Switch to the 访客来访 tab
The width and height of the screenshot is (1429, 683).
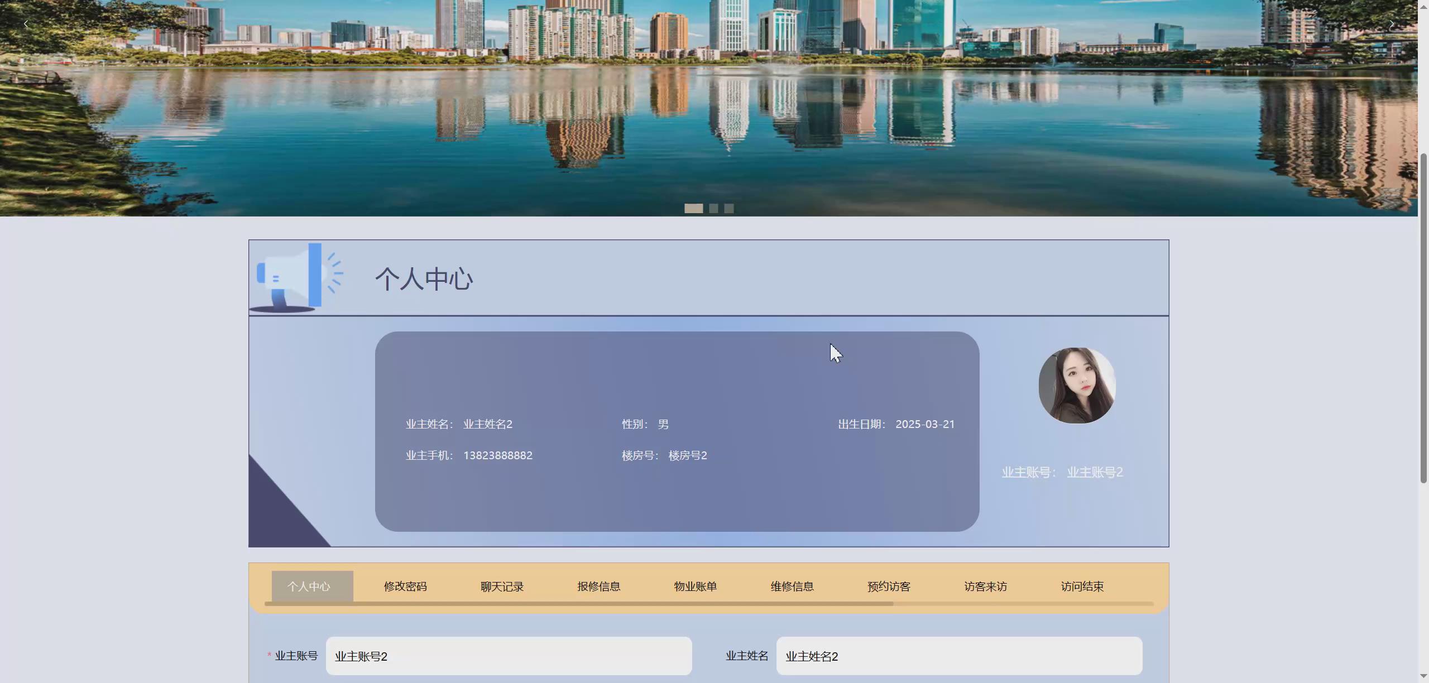coord(985,586)
